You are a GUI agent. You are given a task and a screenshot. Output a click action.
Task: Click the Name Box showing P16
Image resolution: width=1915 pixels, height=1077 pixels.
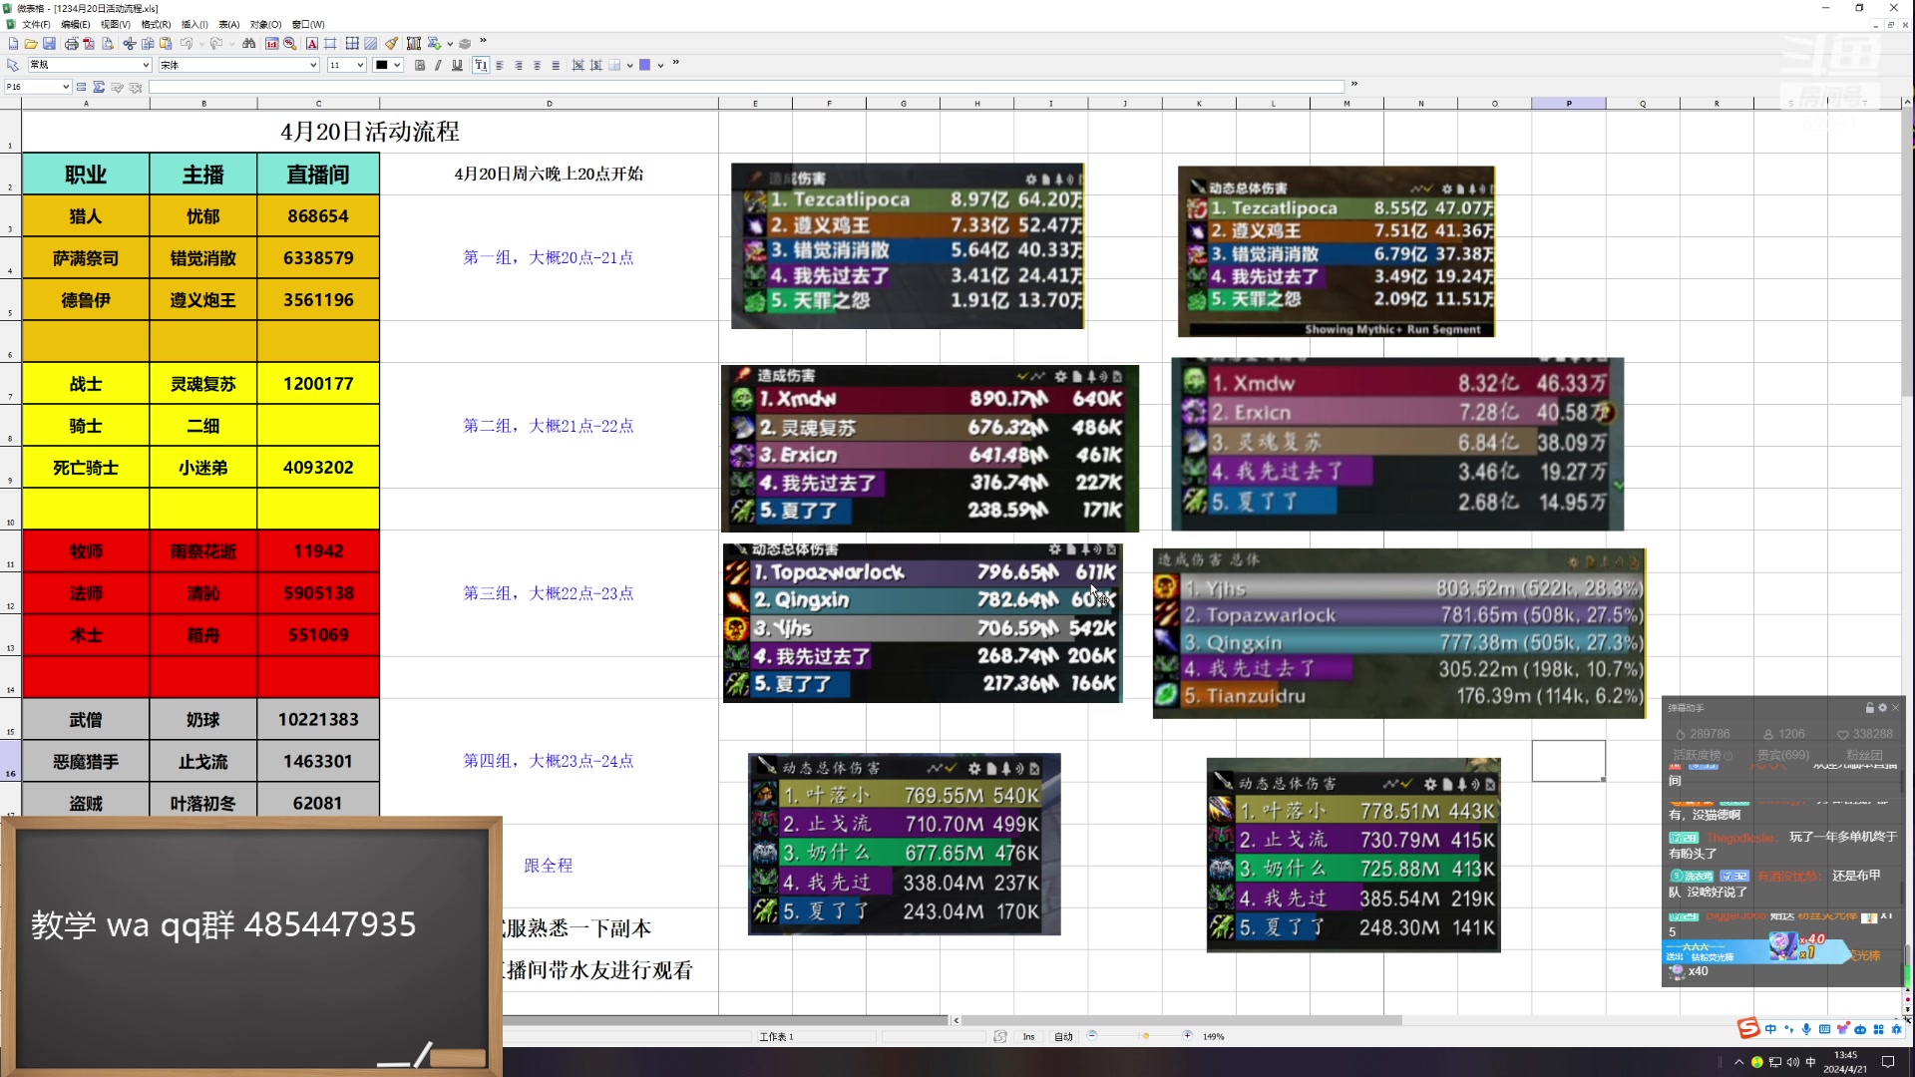pyautogui.click(x=30, y=87)
